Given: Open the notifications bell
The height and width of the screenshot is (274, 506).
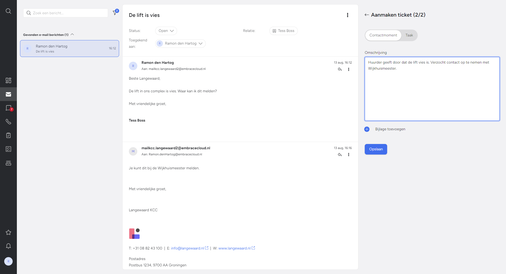Looking at the screenshot, I should coord(8,246).
